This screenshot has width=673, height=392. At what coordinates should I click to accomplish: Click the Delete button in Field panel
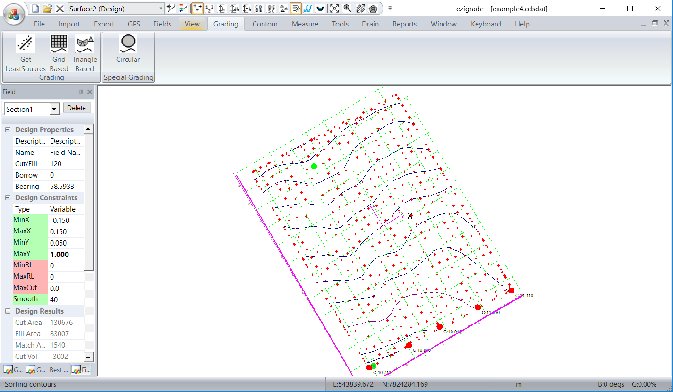[x=76, y=108]
